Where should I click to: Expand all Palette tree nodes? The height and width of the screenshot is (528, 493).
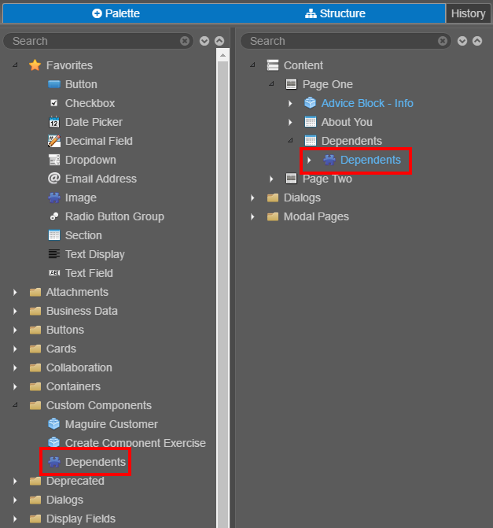204,41
